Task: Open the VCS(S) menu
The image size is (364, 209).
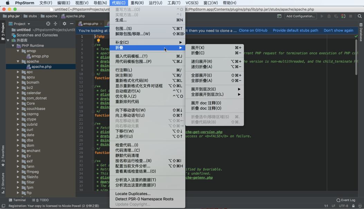Action: pyautogui.click(x=192, y=3)
